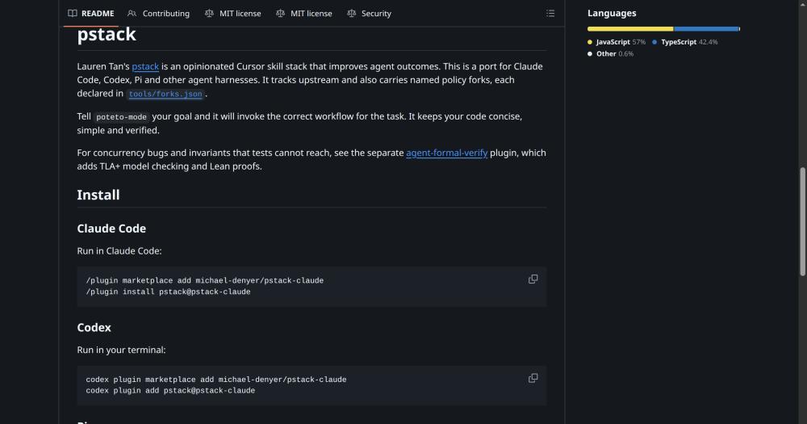Screen dimensions: 807x424
Task: Switch to the Contributing tab
Action: [x=158, y=14]
